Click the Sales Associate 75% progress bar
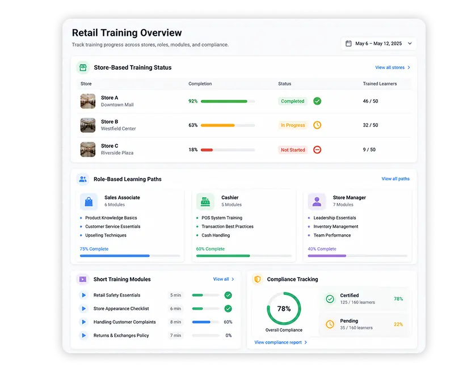This screenshot has height=372, width=471. 130,256
